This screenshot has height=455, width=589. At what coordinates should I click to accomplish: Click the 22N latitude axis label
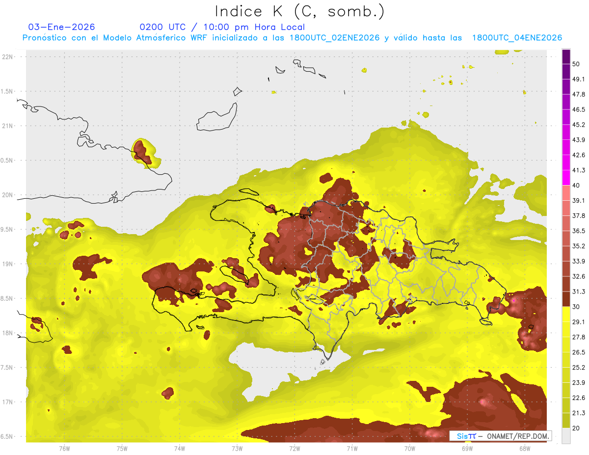coord(7,56)
